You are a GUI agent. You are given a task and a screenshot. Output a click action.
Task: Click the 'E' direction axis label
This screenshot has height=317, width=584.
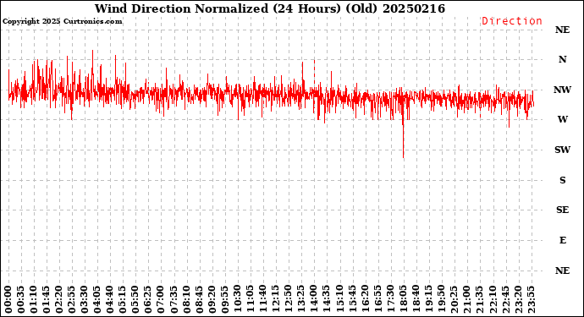coord(562,240)
